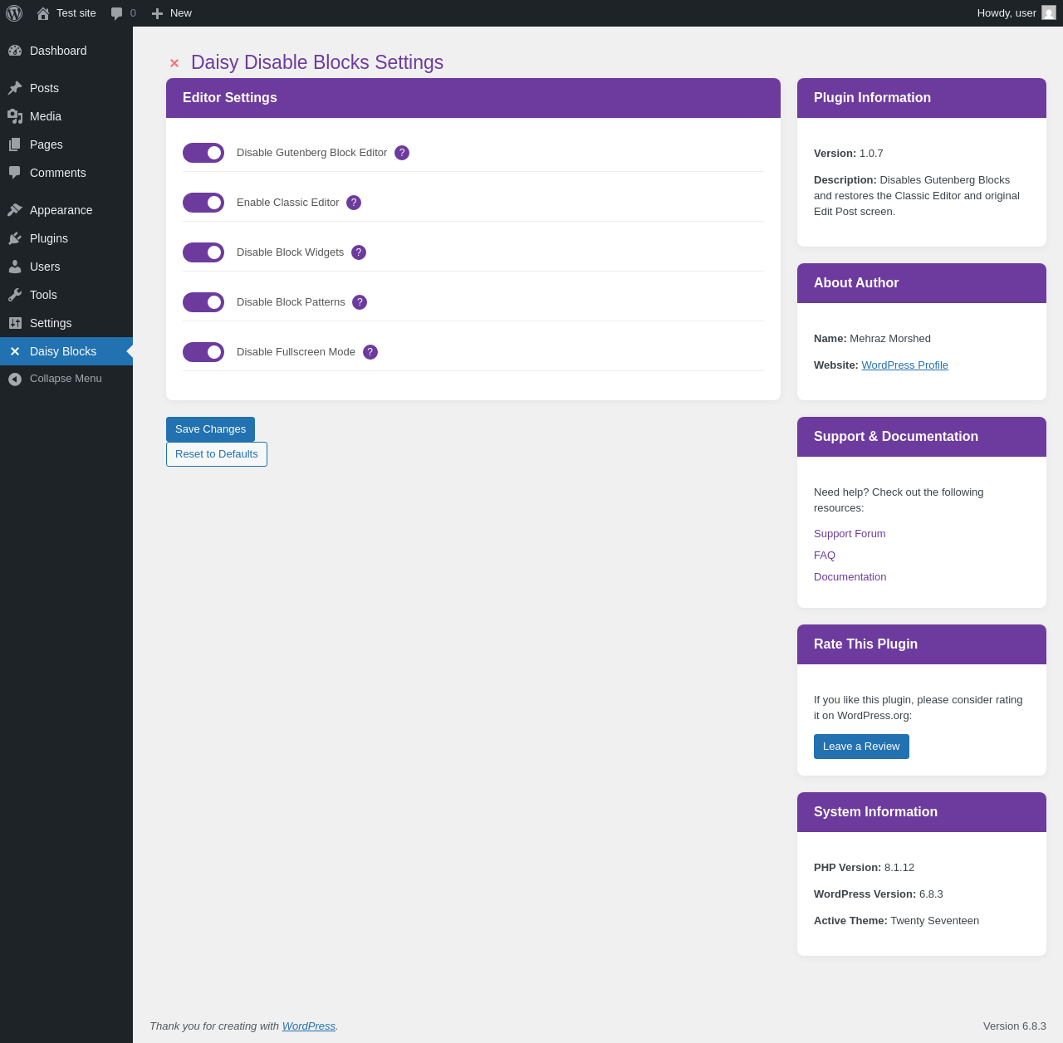Screen dimensions: 1063x1043
Task: Click New in the admin bar
Action: [172, 13]
